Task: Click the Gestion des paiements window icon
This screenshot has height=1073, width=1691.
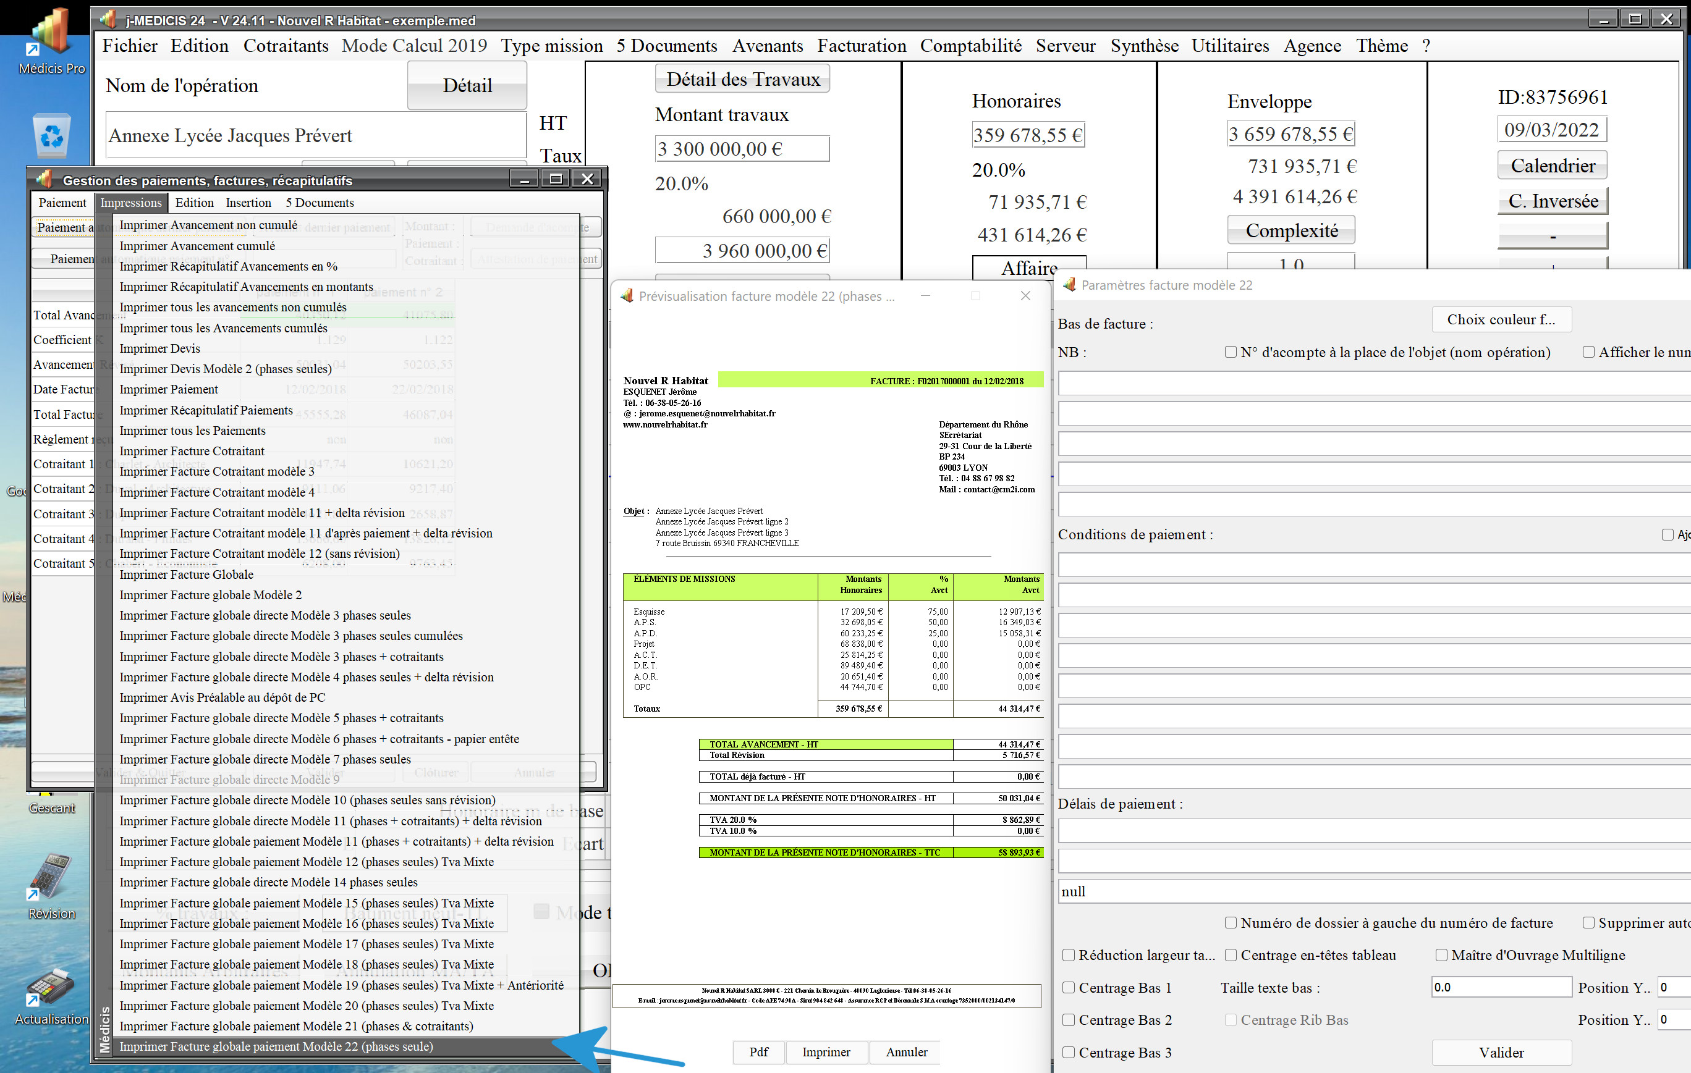Action: pos(44,180)
